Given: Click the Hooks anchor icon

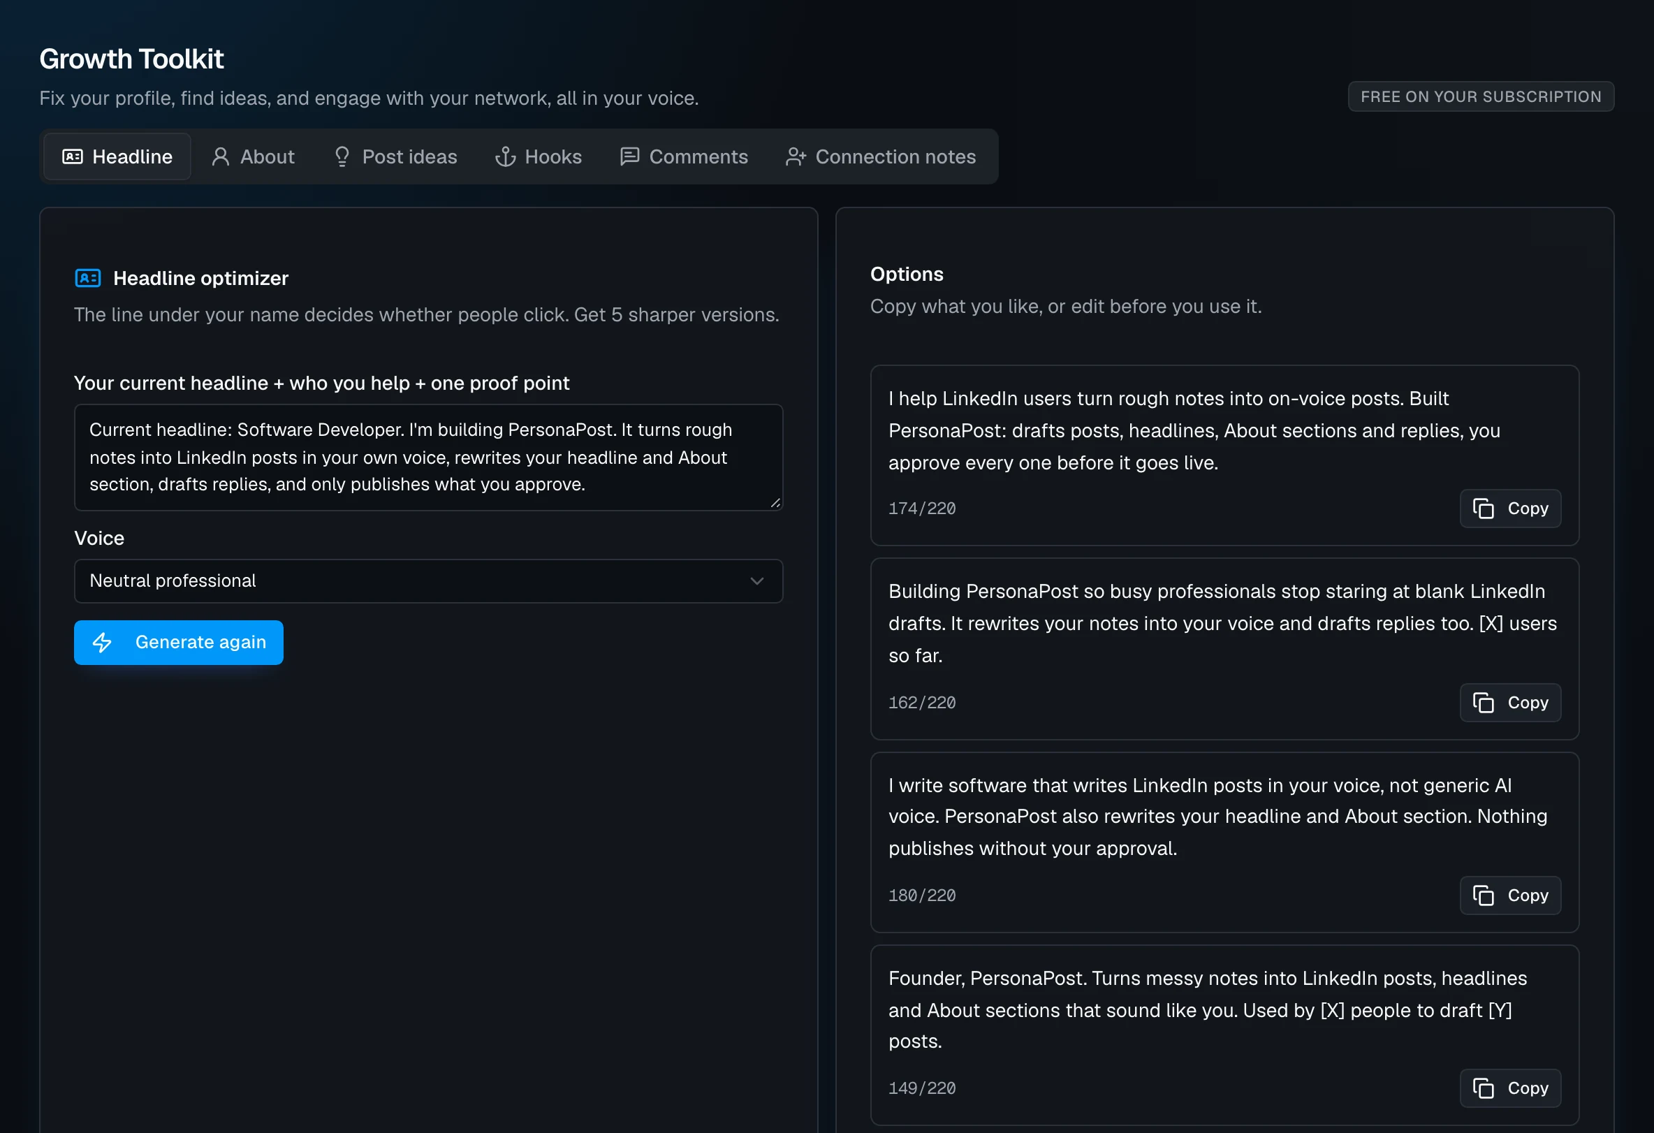Looking at the screenshot, I should coord(505,156).
